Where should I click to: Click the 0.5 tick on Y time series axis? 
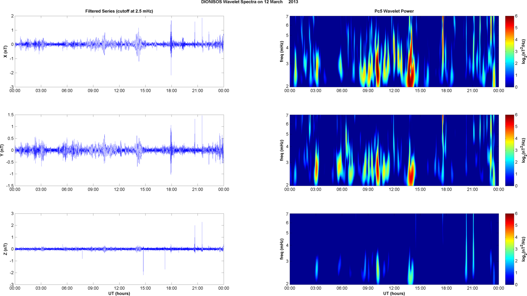[x=10, y=138]
